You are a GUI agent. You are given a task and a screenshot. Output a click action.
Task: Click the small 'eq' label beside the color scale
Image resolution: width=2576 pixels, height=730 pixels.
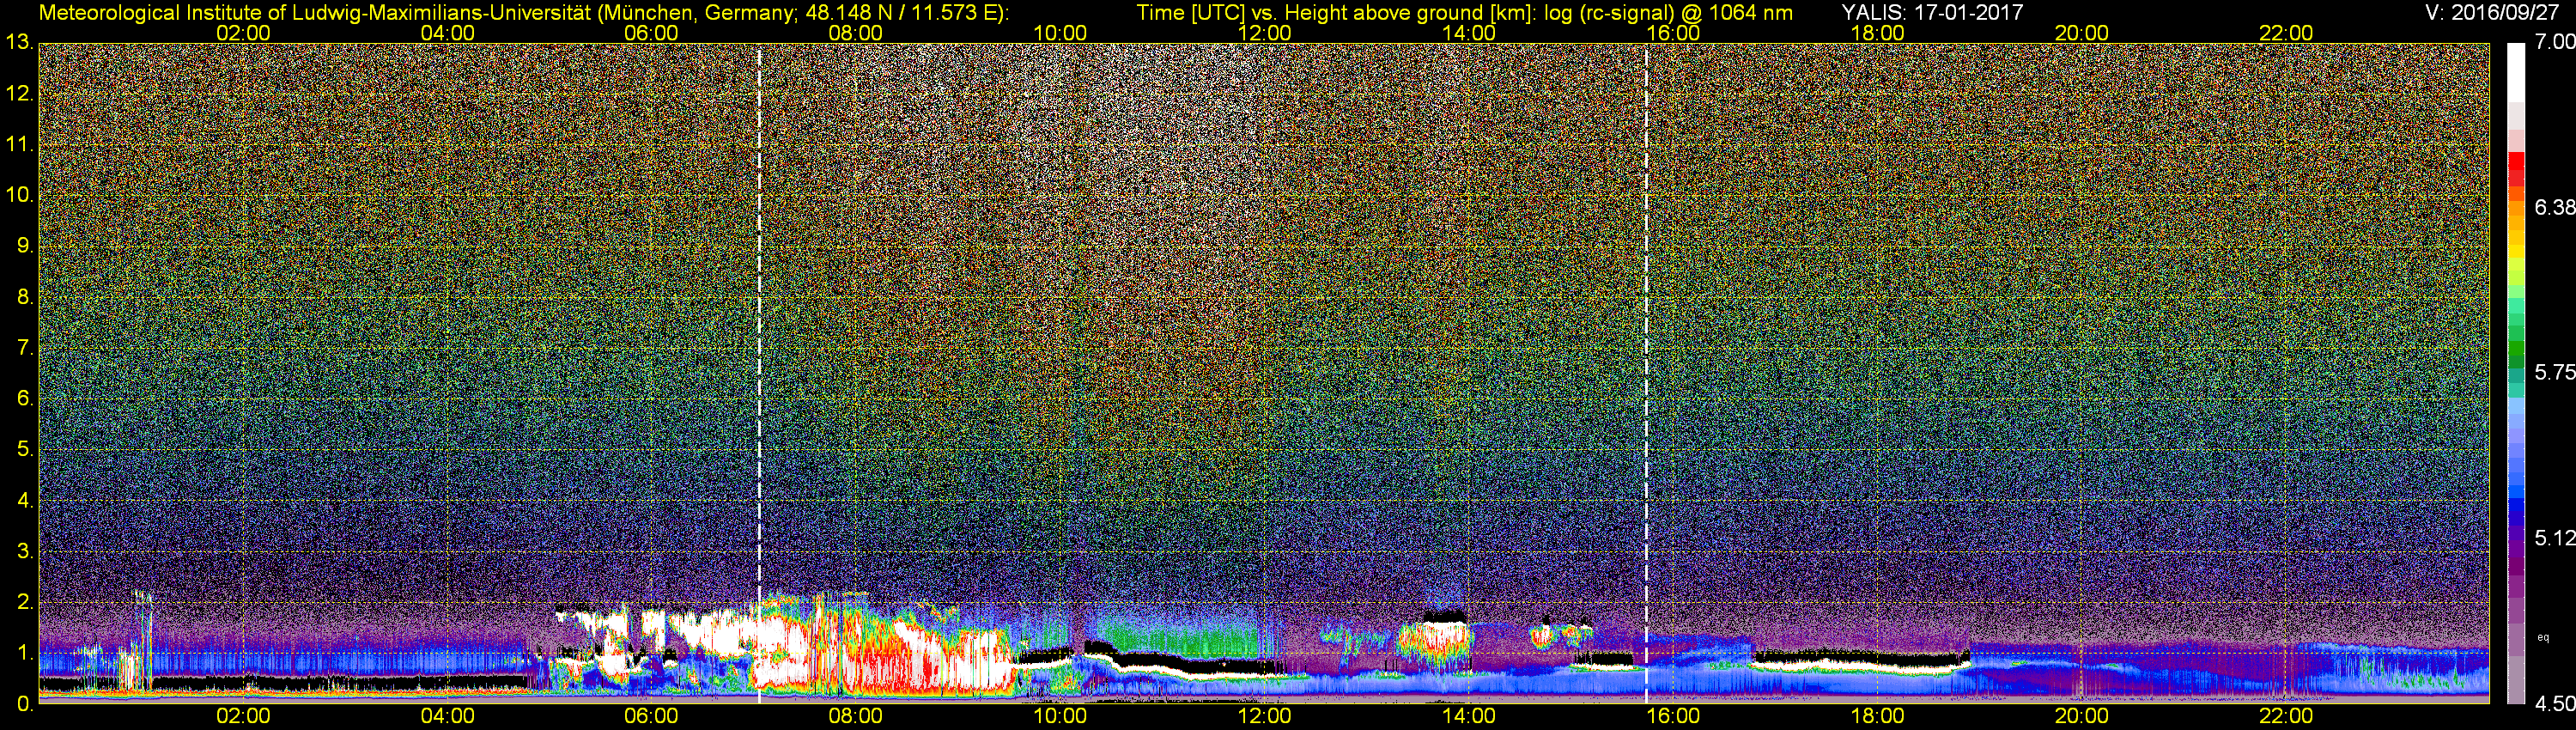click(2543, 637)
